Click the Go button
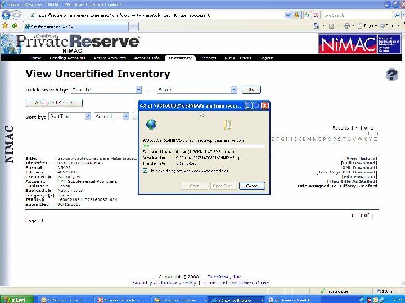405x303 pixels. click(x=251, y=90)
